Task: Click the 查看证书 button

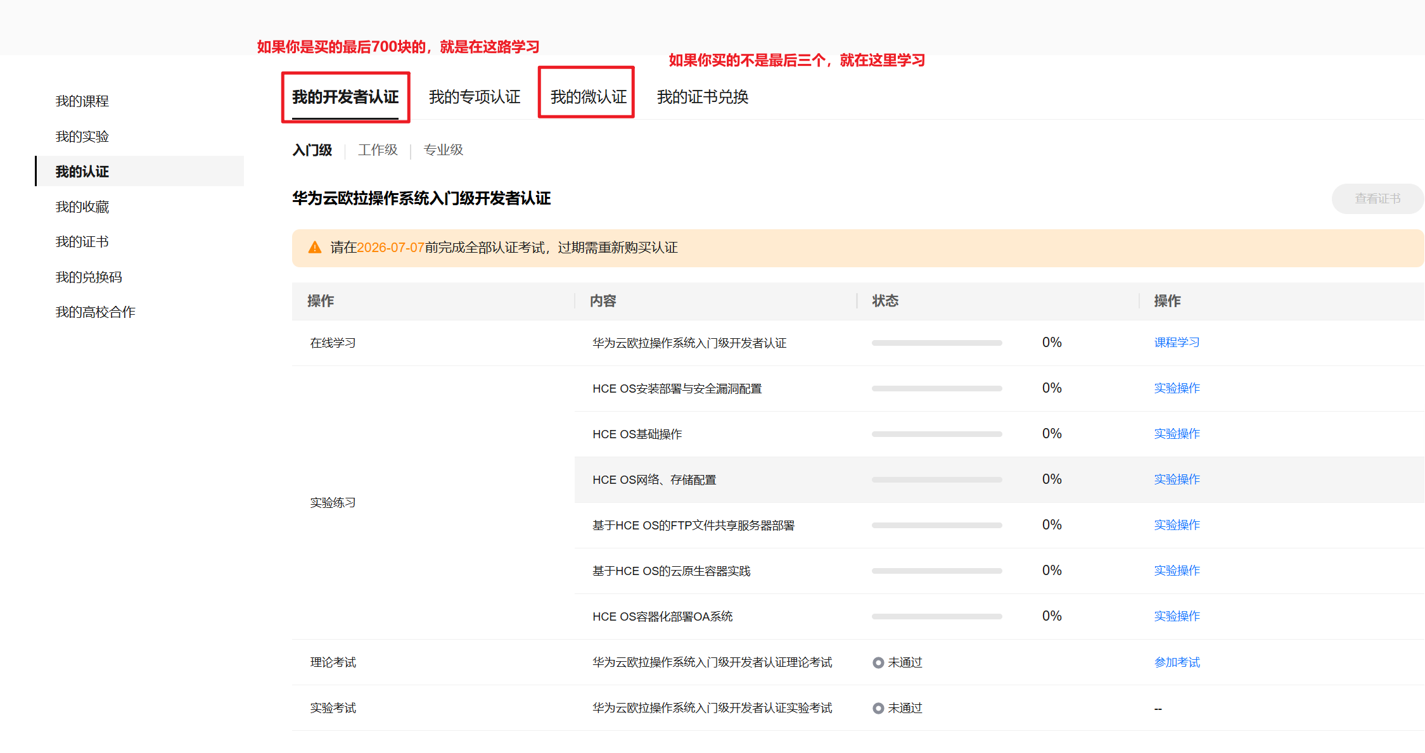Action: point(1377,199)
